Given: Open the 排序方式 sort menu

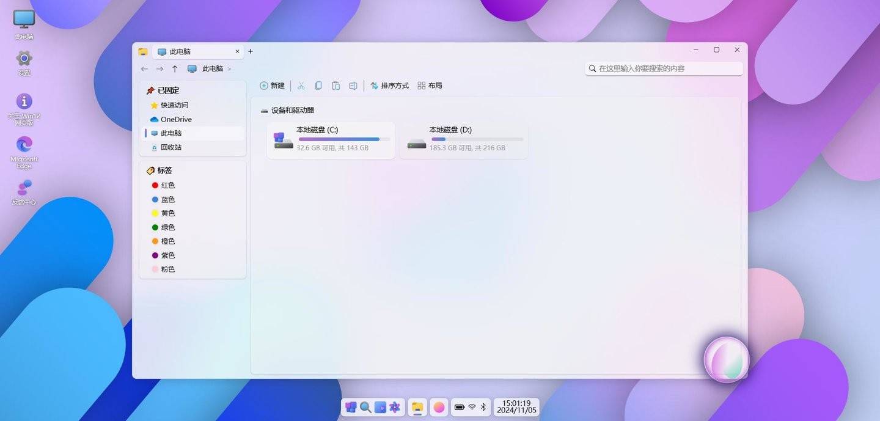Looking at the screenshot, I should [x=389, y=86].
